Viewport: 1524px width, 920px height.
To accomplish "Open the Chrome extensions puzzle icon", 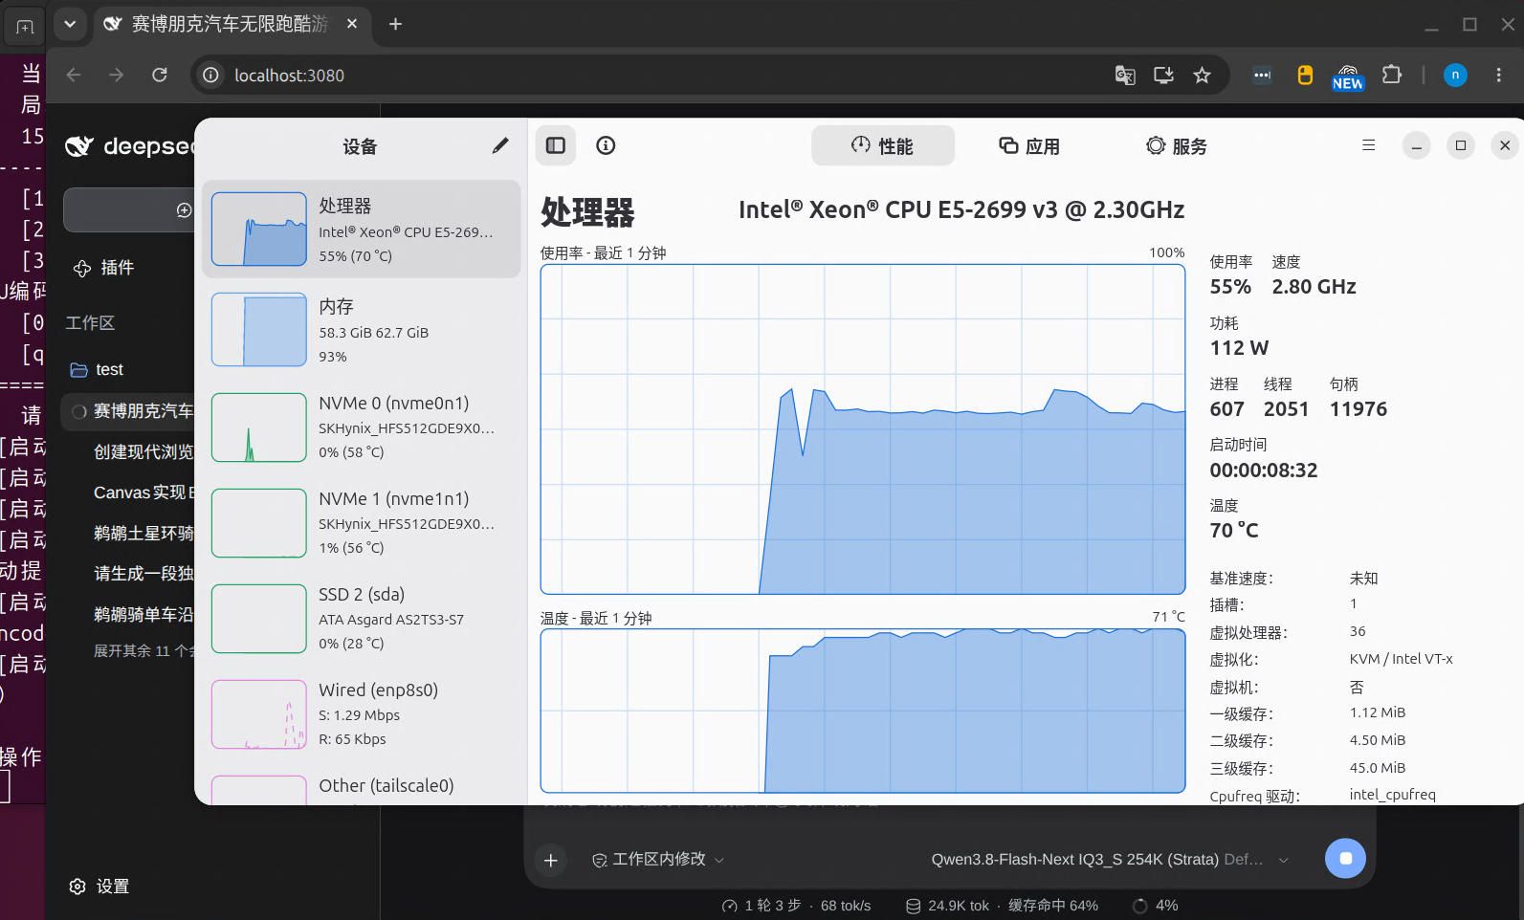I will point(1392,75).
